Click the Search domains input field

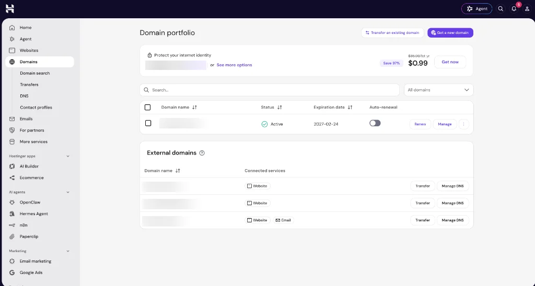coord(270,90)
